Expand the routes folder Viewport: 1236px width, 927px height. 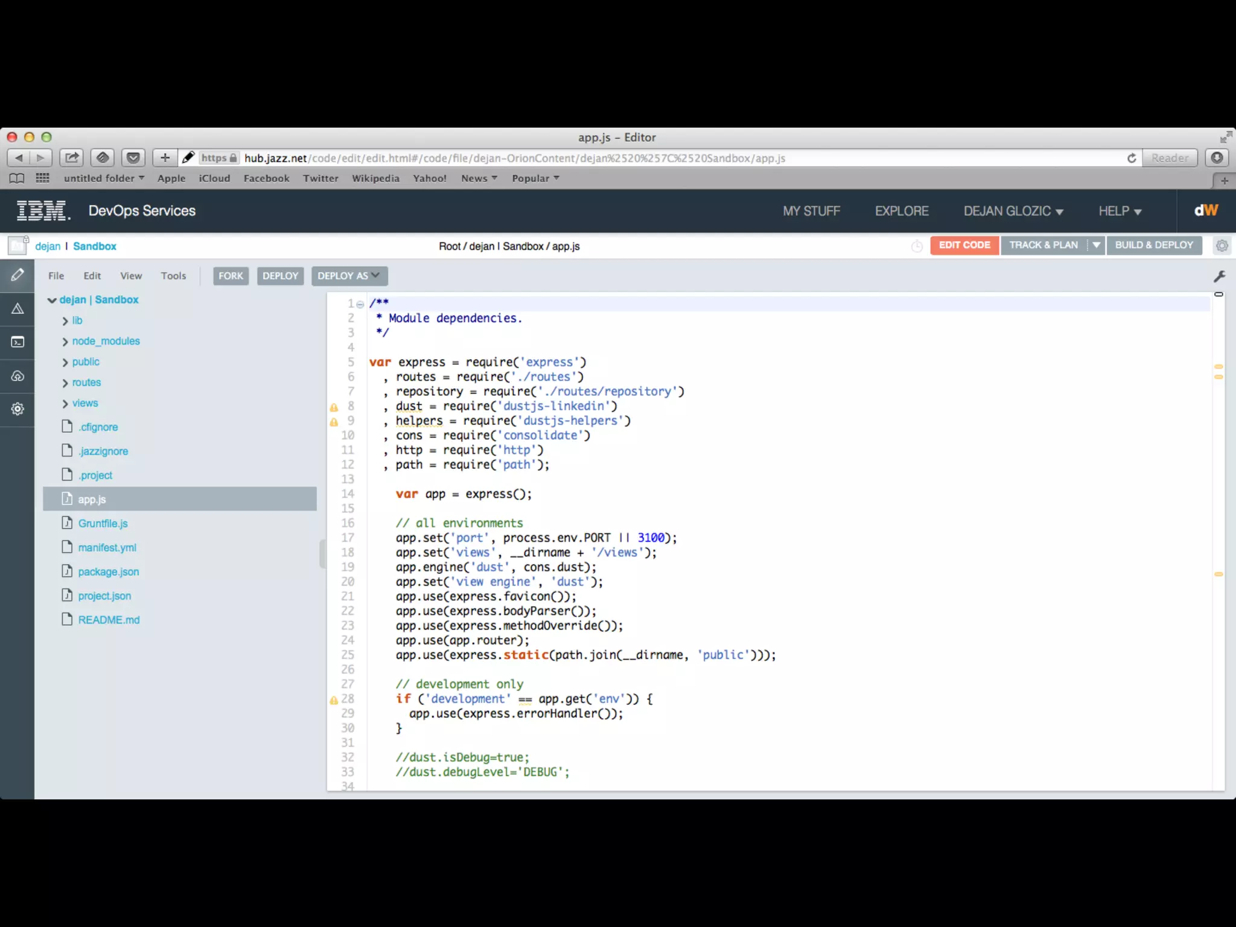pyautogui.click(x=65, y=383)
